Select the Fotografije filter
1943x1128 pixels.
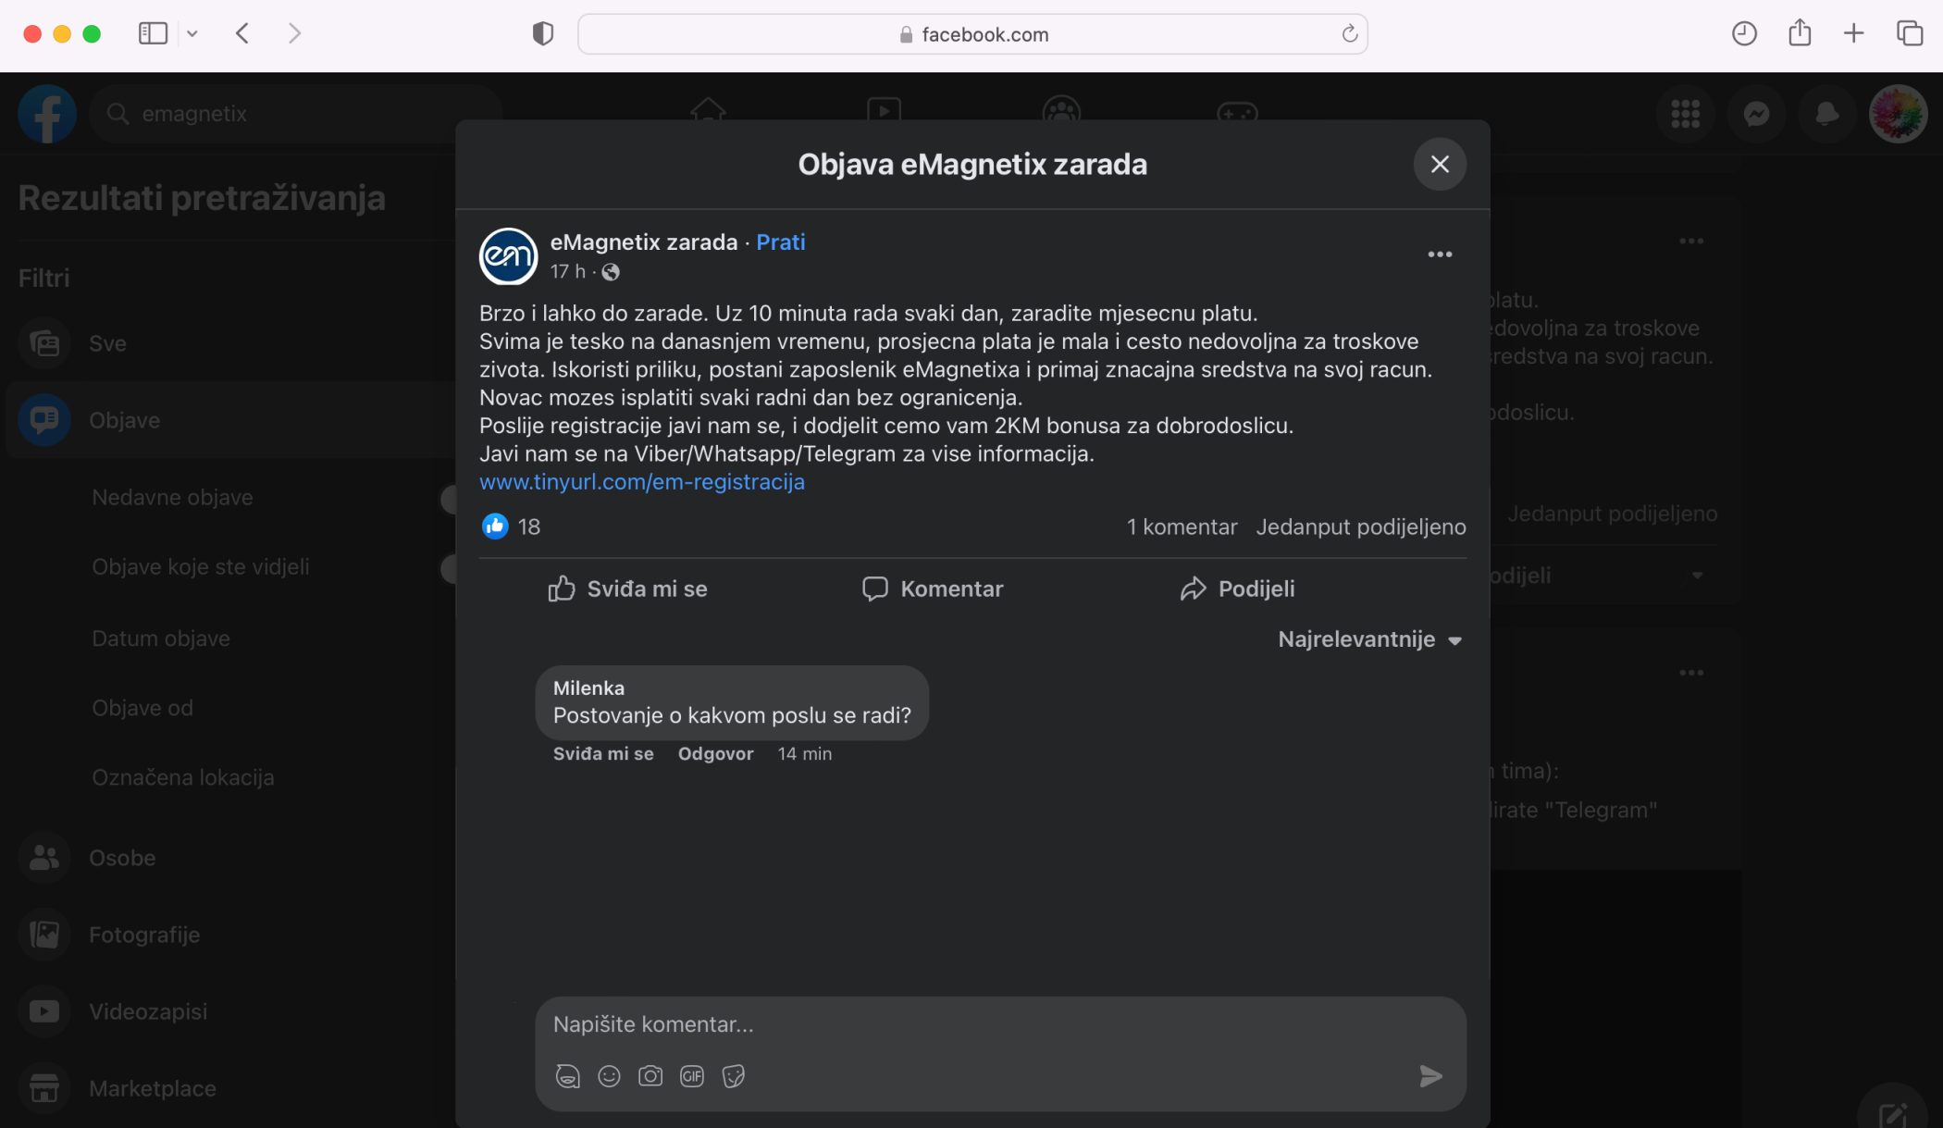coord(231,935)
